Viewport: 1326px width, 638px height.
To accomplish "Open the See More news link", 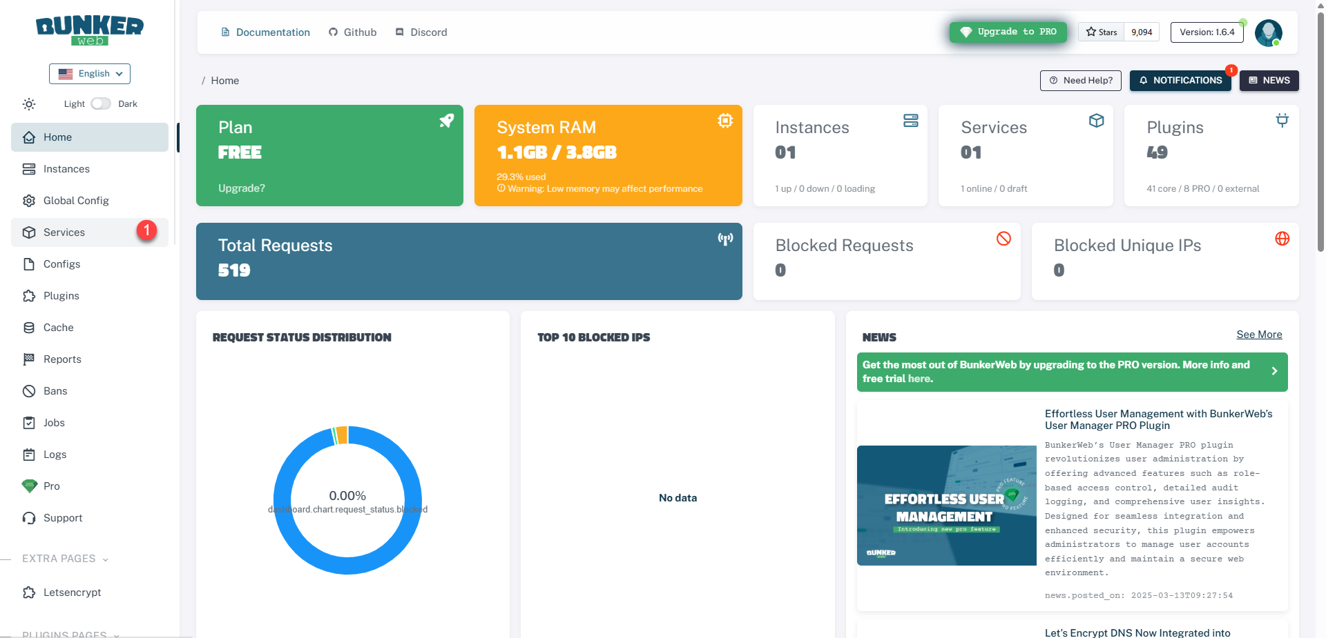I will point(1258,335).
